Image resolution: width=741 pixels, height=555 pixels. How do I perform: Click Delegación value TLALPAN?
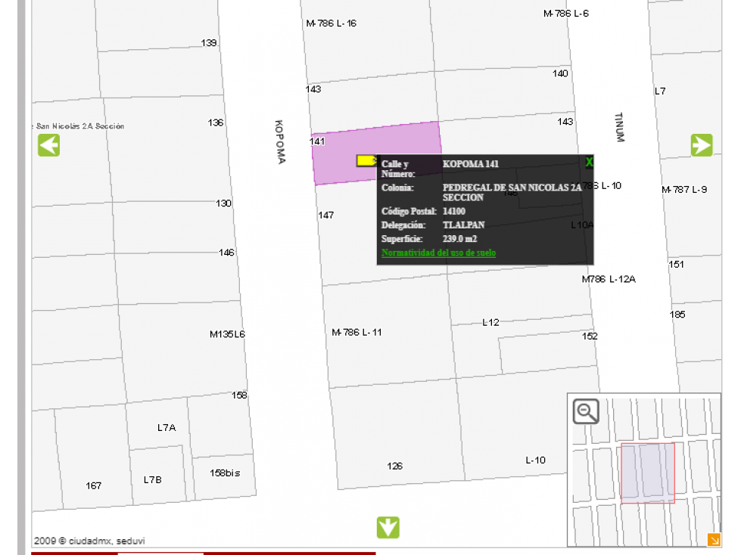point(463,225)
